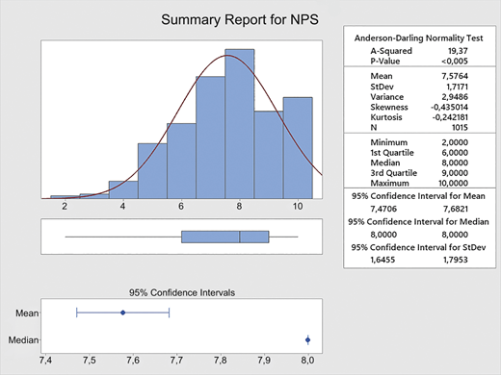This screenshot has width=501, height=375.
Task: Click the 1st Quartile value 6,0000
Action: tap(455, 153)
